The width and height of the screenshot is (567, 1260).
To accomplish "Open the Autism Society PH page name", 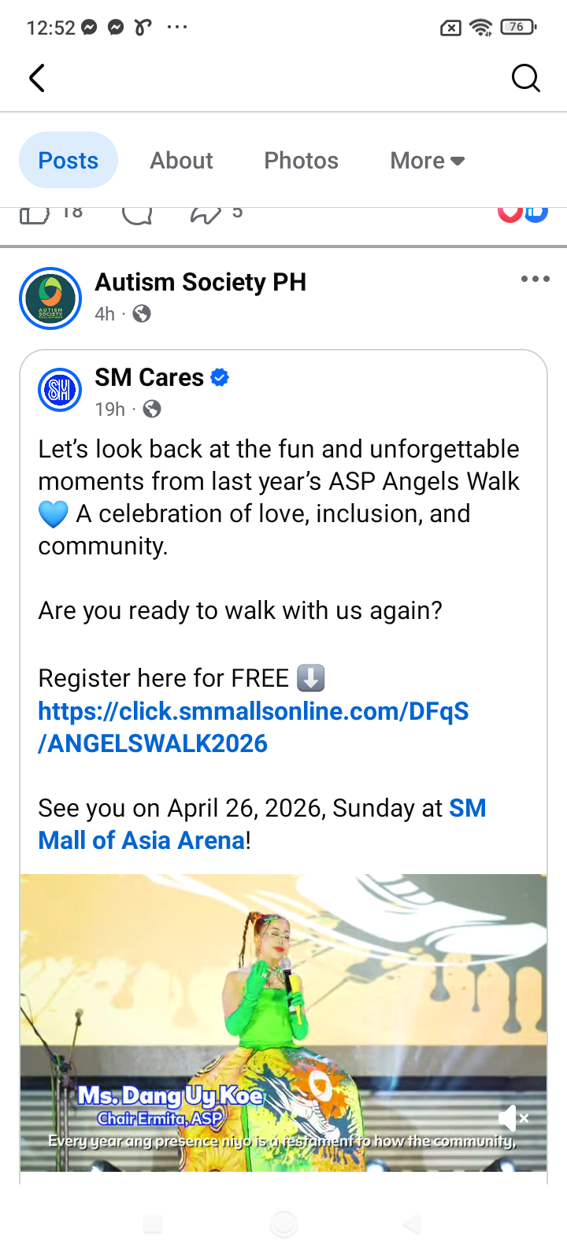I will pyautogui.click(x=200, y=282).
